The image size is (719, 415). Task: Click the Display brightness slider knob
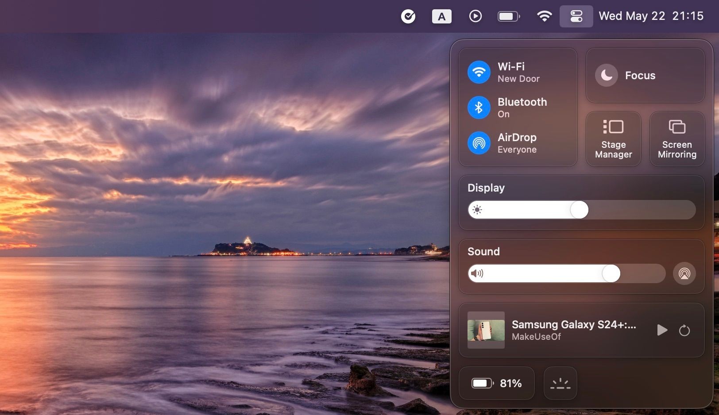coord(579,210)
